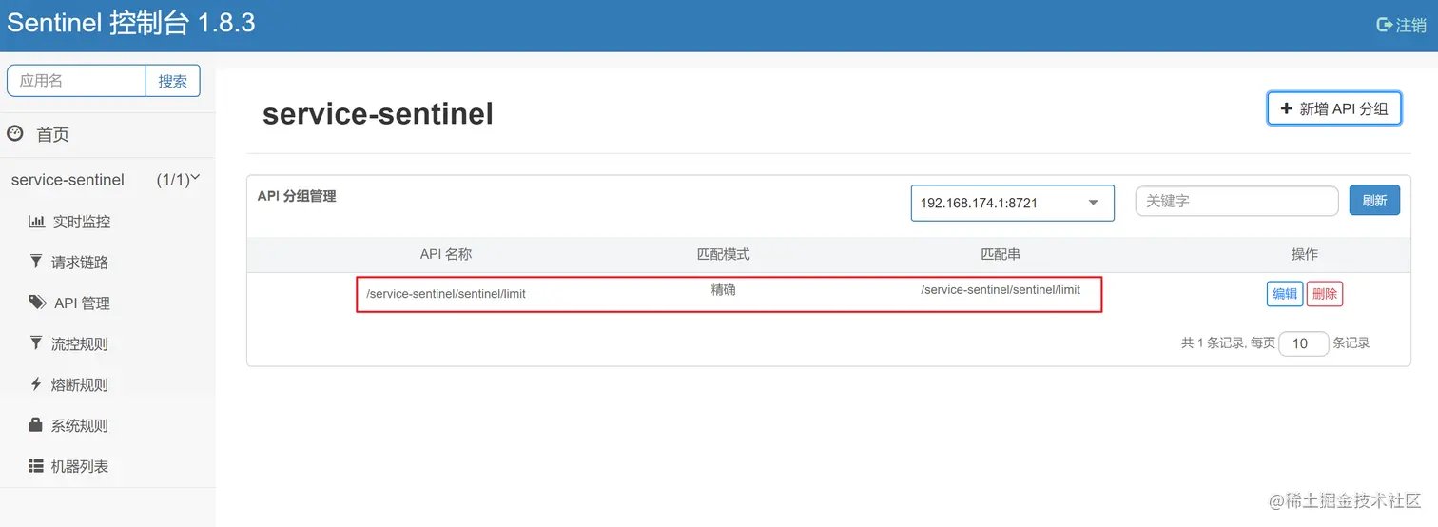This screenshot has width=1438, height=527.
Task: Click the API 名称 column header
Action: tap(446, 254)
